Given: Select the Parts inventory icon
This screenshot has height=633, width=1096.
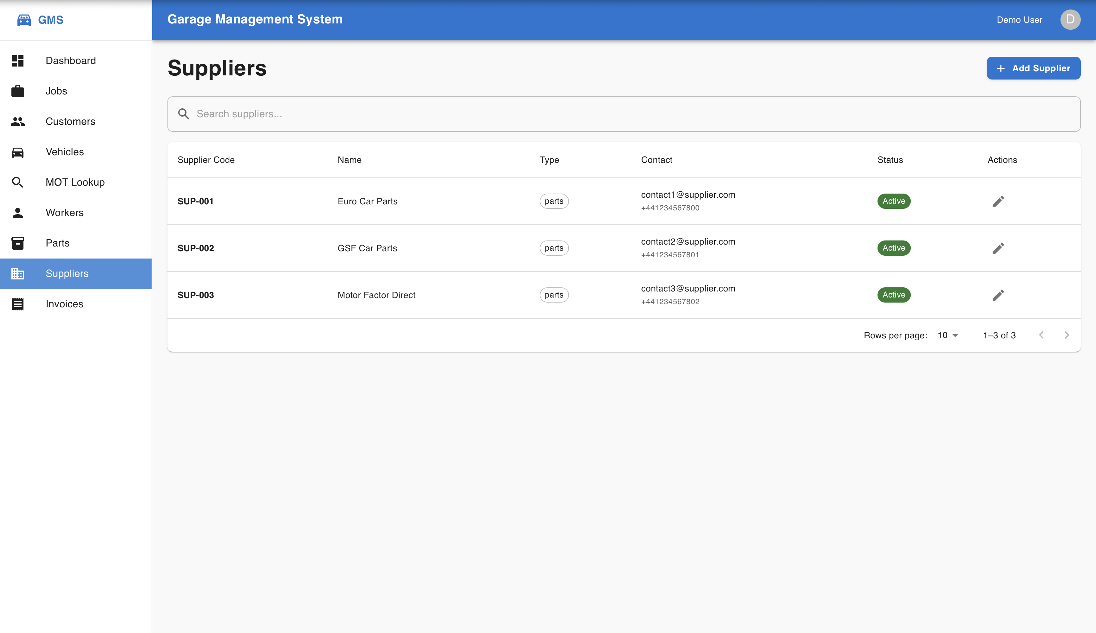Looking at the screenshot, I should (x=18, y=243).
